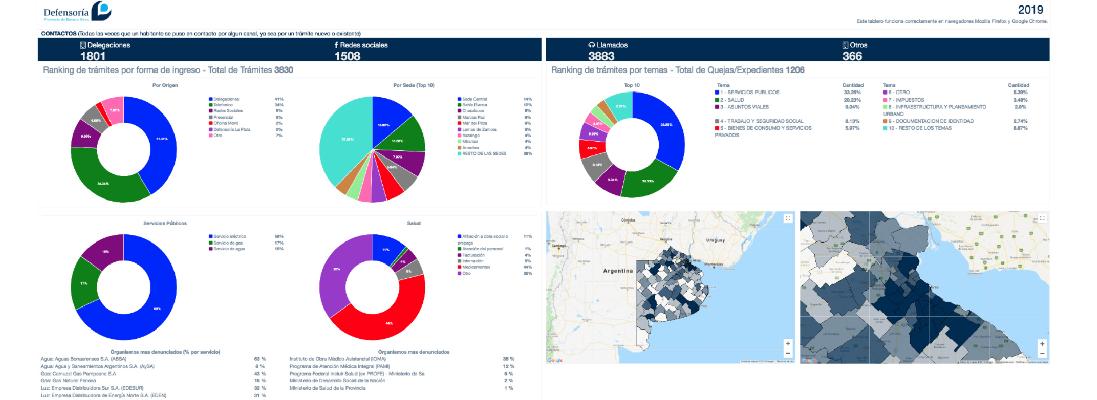Click the Otros building icon
Viewport: 1097px width, 400px height.
(846, 45)
